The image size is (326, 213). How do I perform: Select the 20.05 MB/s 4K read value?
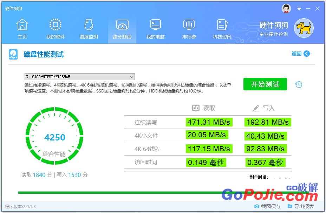207,135
